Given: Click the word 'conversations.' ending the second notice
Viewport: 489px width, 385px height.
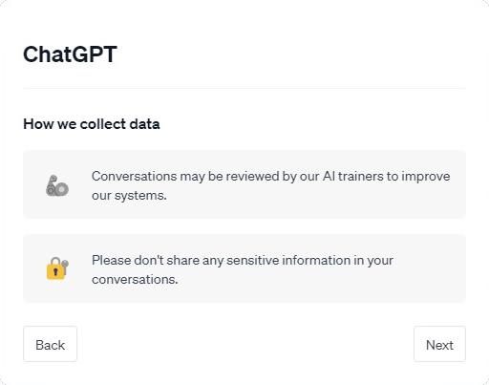Looking at the screenshot, I should [135, 280].
